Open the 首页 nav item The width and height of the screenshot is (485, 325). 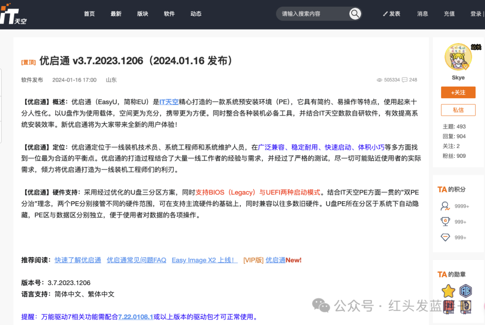coord(89,14)
